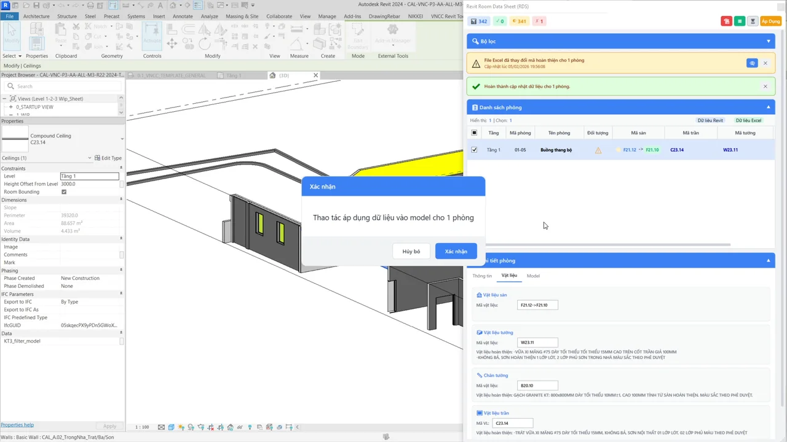Image resolution: width=787 pixels, height=442 pixels.
Task: Click the Edit Type button
Action: [108, 158]
